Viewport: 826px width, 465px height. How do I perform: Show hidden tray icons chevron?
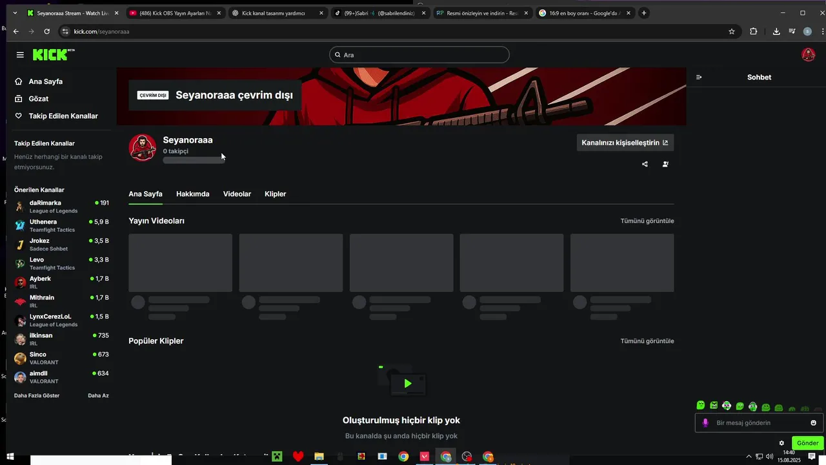749,457
